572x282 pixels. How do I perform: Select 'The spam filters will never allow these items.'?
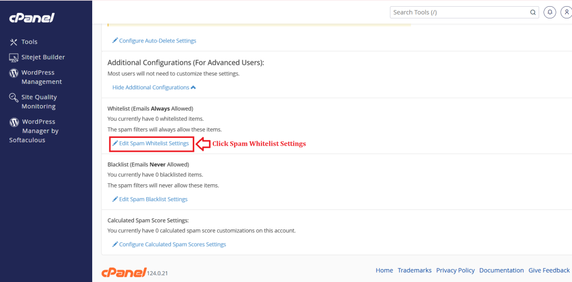(163, 185)
